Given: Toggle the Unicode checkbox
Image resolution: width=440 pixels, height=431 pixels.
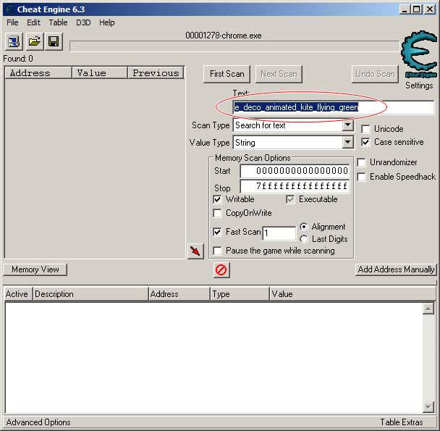Looking at the screenshot, I should (x=365, y=129).
